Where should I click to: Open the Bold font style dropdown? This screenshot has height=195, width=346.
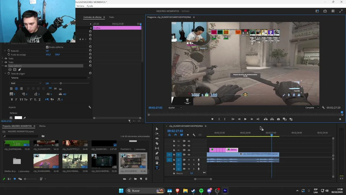26,83
